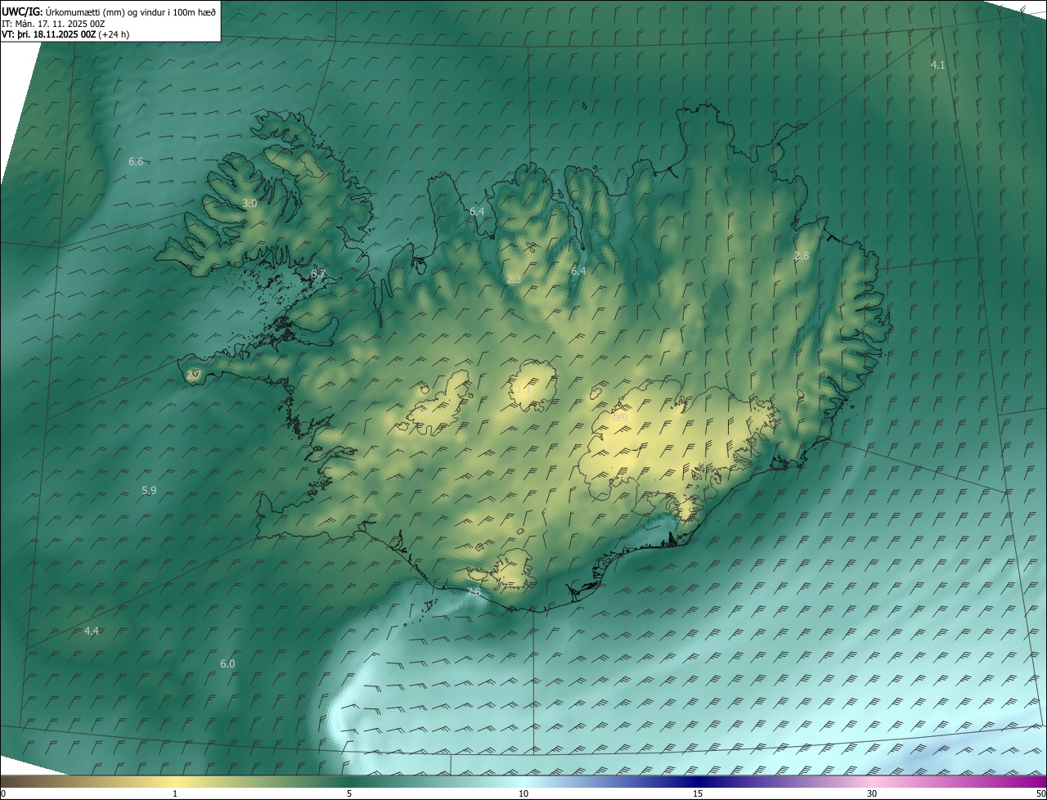Click the 15 label on the color scale
1047x800 pixels.
pos(698,793)
